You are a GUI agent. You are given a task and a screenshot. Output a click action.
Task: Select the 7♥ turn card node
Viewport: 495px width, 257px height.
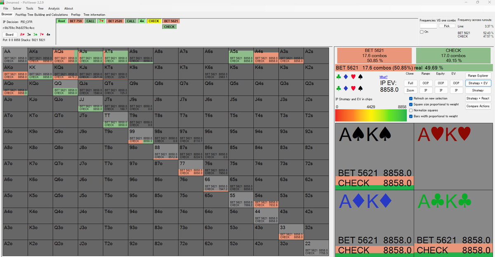coord(101,21)
